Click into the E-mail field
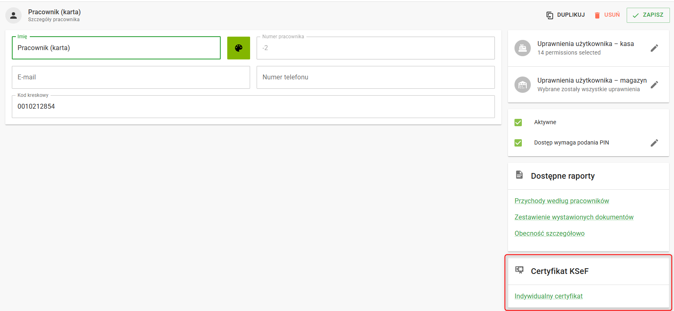This screenshot has width=674, height=311. pyautogui.click(x=131, y=77)
